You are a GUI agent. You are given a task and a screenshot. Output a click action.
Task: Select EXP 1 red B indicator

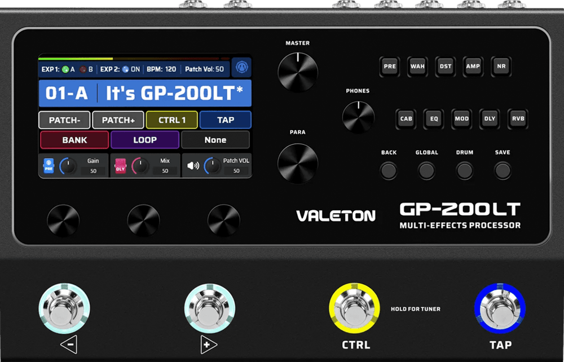(83, 69)
